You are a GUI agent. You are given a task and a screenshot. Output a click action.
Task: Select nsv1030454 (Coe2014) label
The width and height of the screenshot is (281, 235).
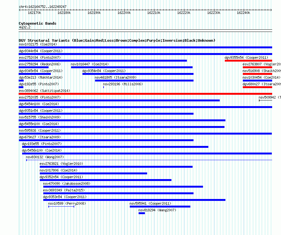point(261,77)
